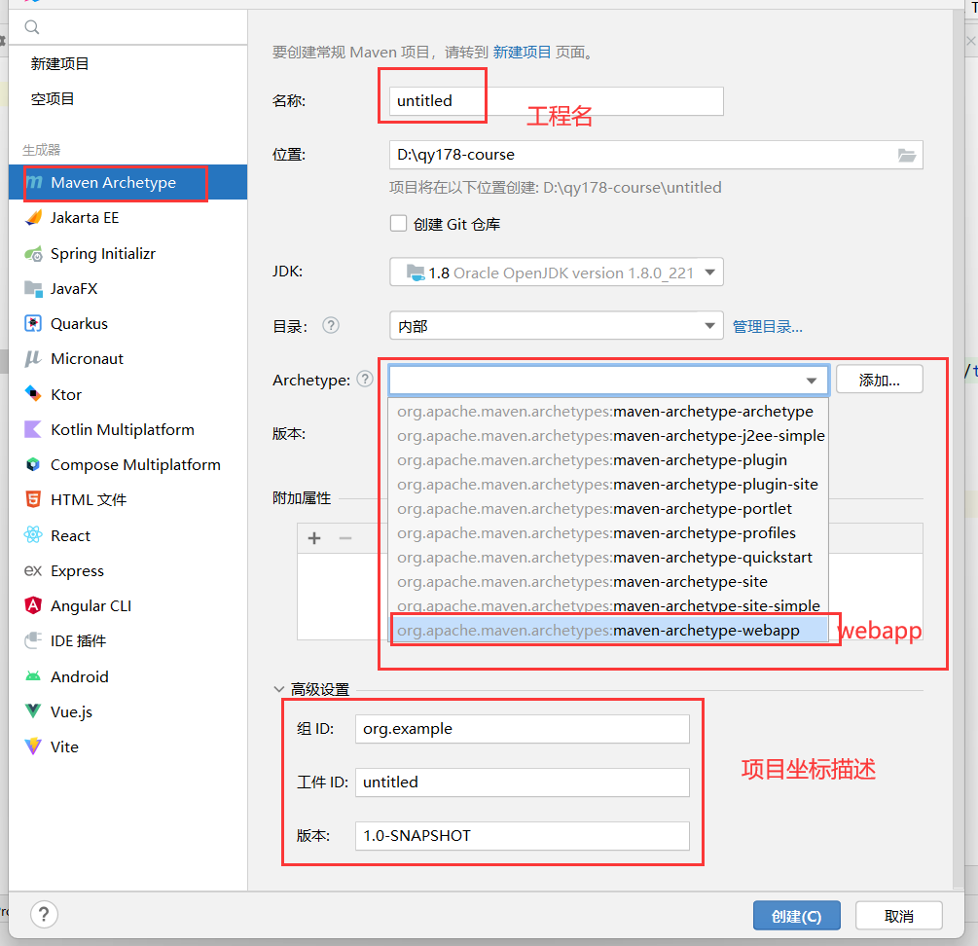Remove property with minus icon
The width and height of the screenshot is (978, 946).
tap(345, 537)
